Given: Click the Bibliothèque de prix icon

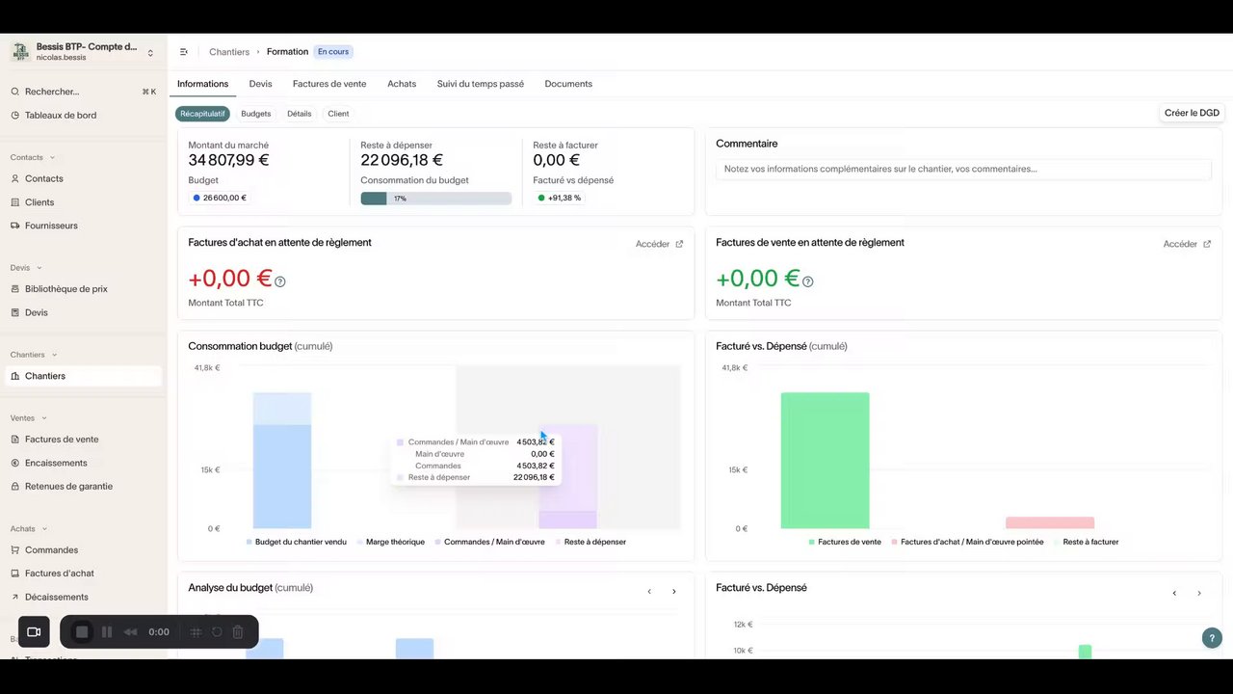Looking at the screenshot, I should 15,289.
